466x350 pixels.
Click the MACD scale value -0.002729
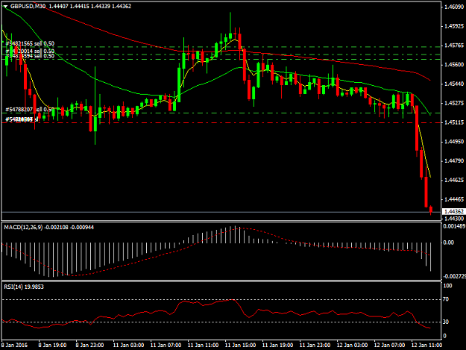pos(454,277)
